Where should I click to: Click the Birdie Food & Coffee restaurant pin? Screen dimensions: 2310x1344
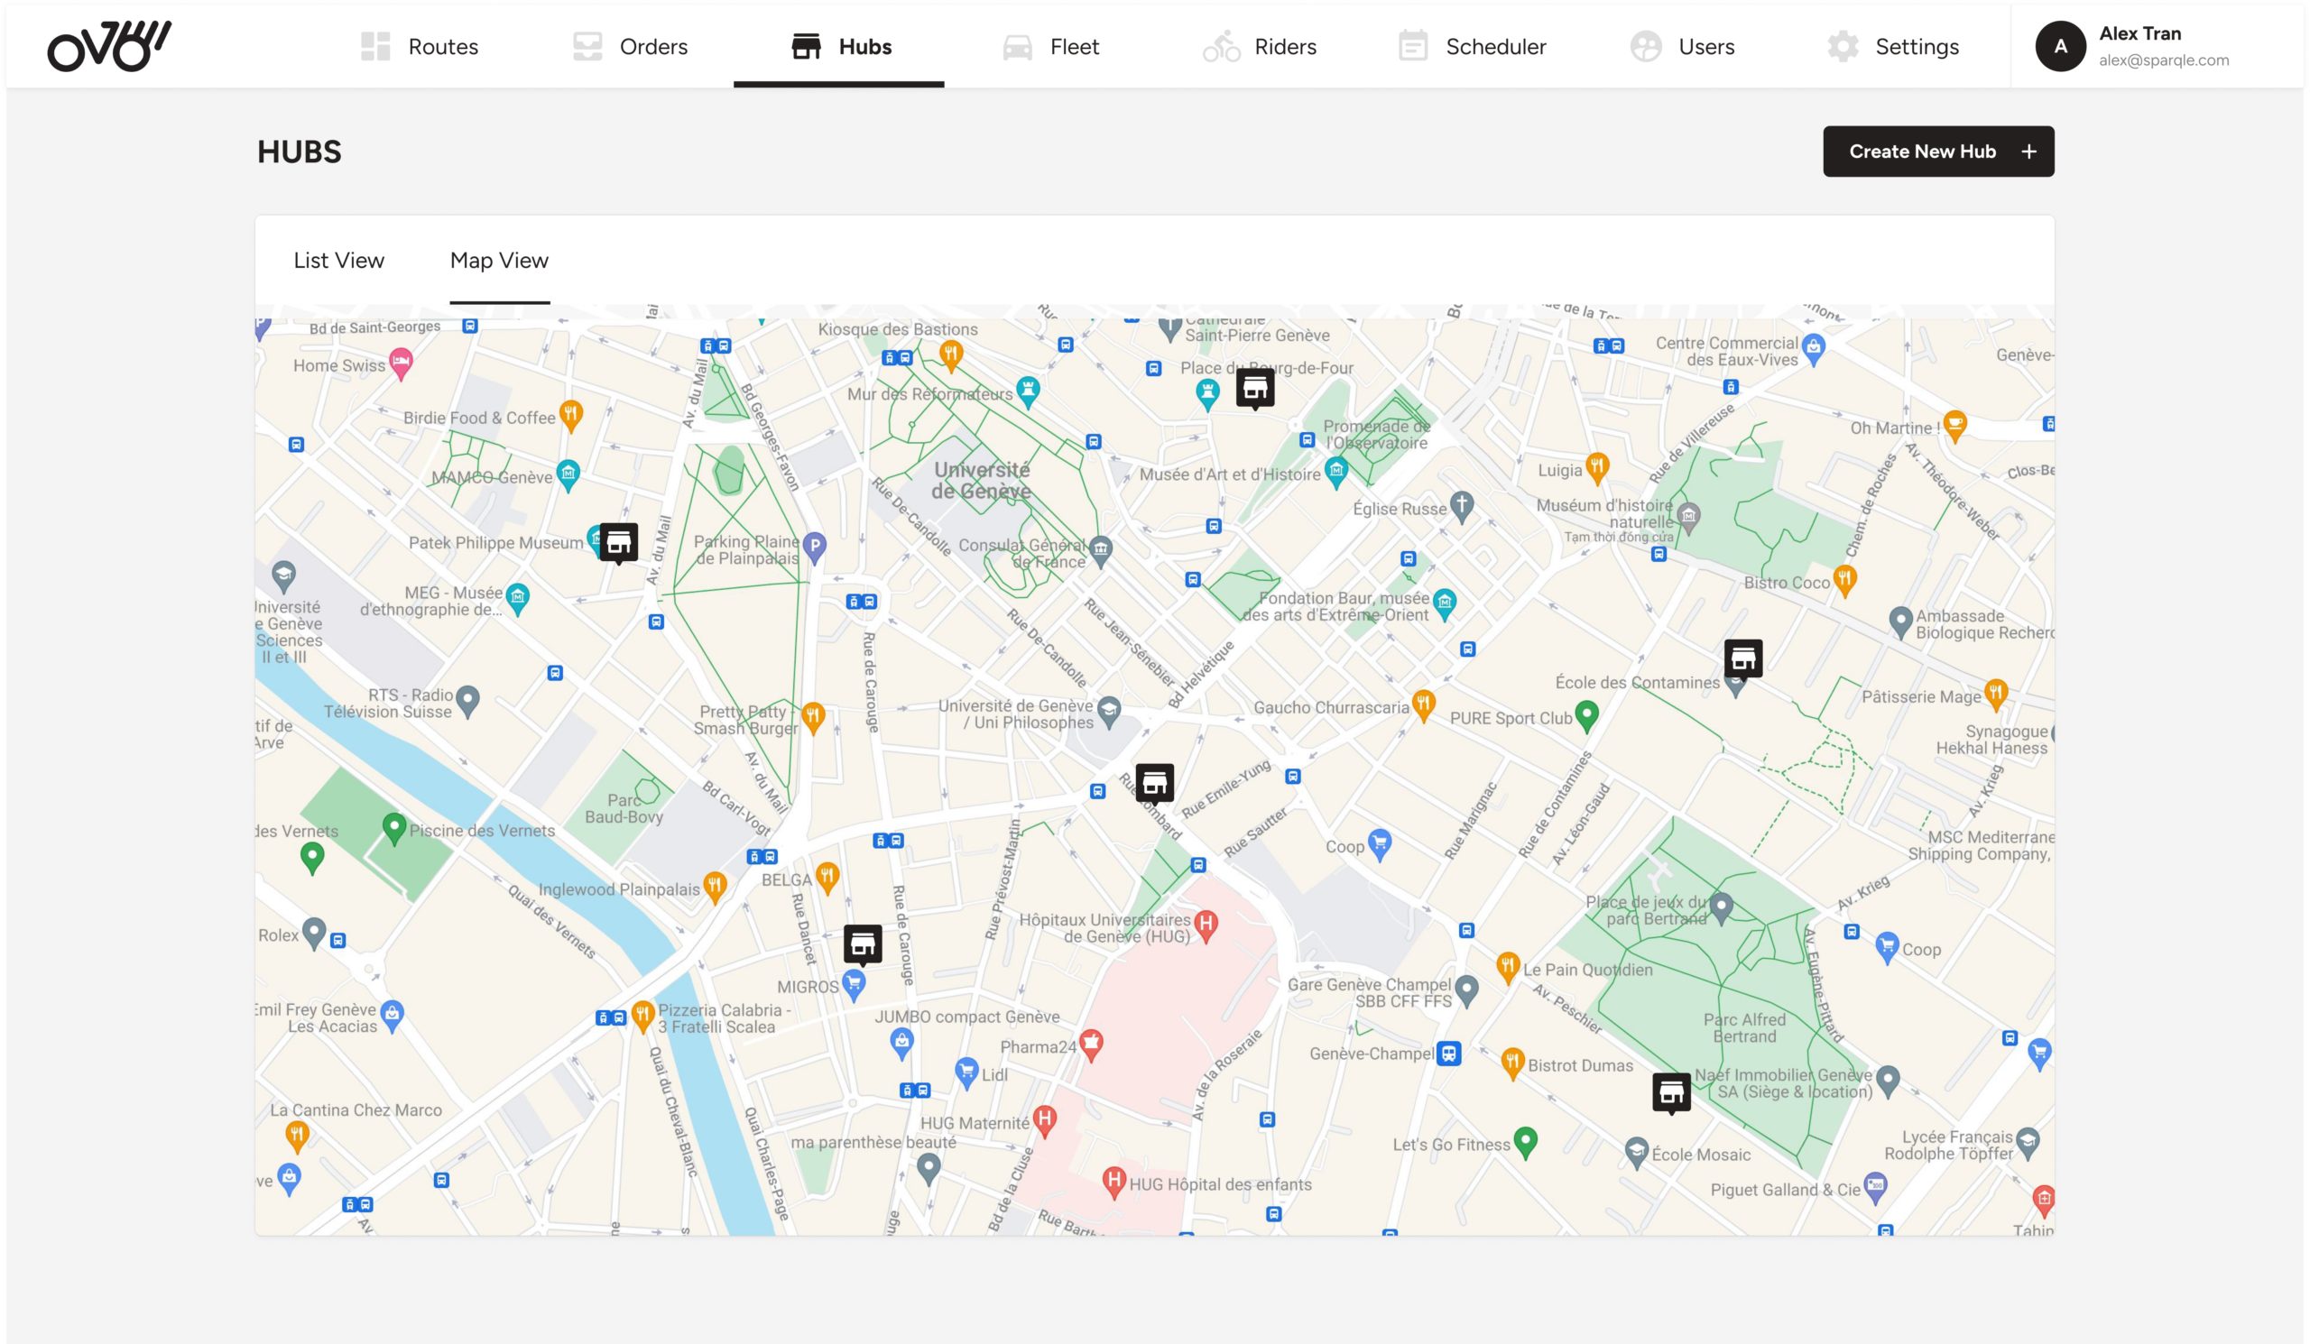[571, 415]
